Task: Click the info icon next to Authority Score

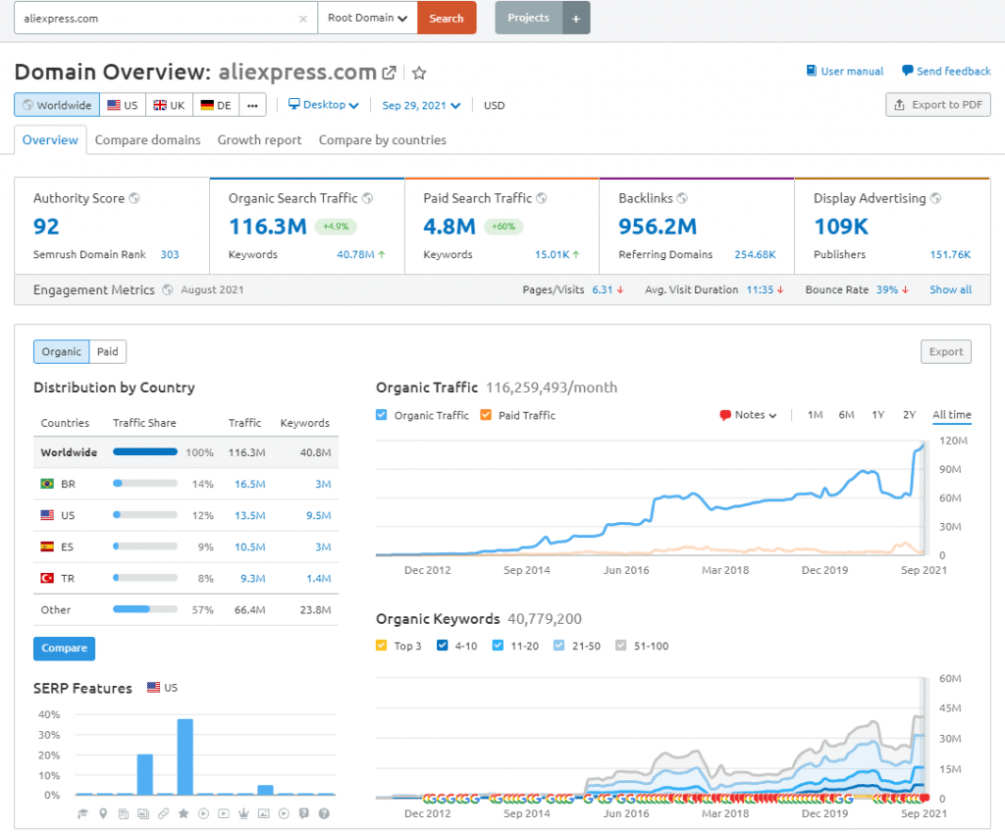Action: 133,198
